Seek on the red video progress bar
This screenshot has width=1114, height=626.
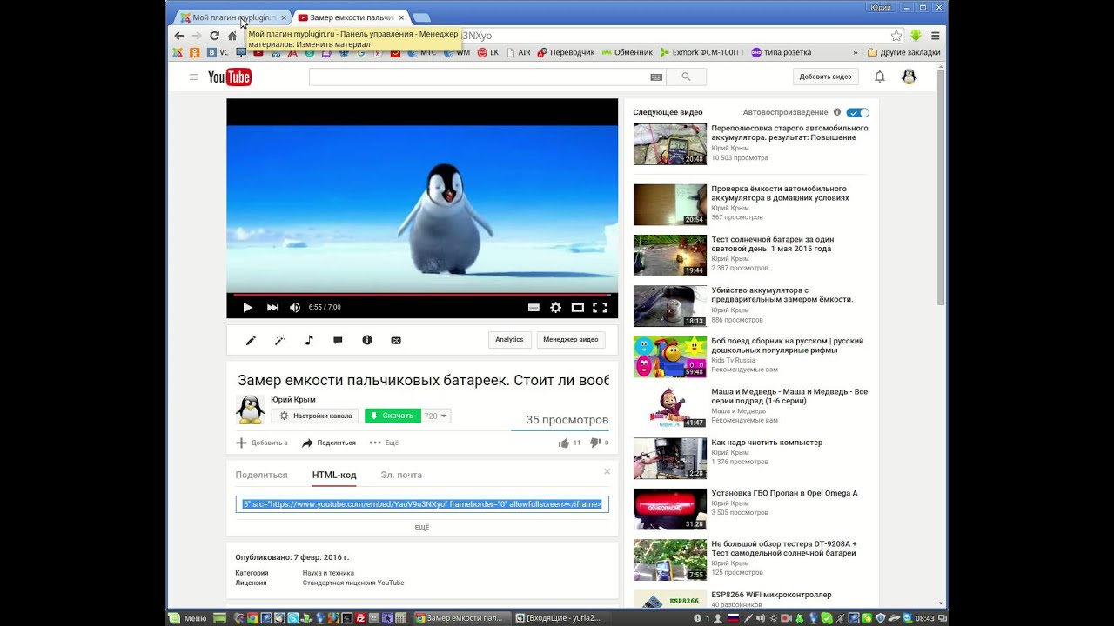[422, 295]
